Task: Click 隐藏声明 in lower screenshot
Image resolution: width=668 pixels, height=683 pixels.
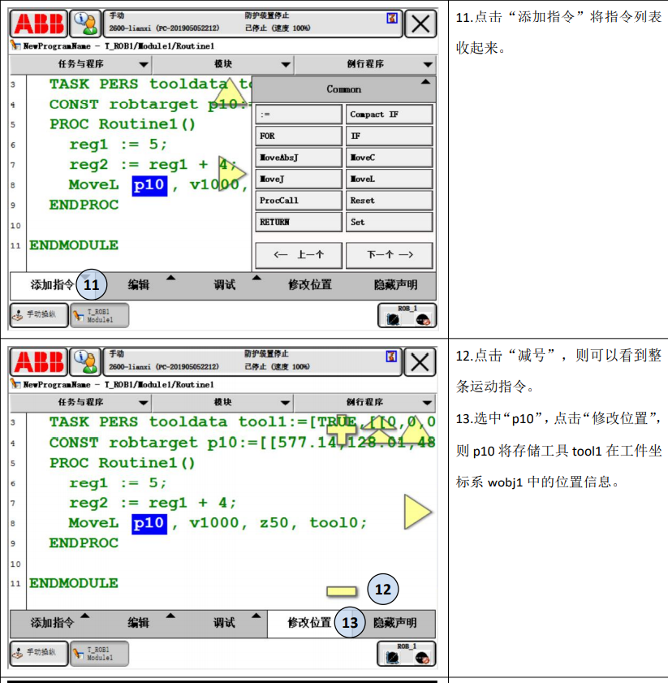Action: click(395, 623)
